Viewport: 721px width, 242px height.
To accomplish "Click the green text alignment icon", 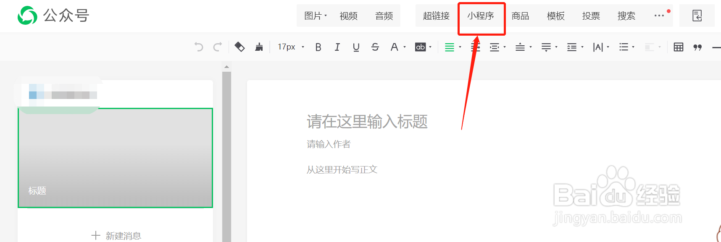I will coord(450,47).
